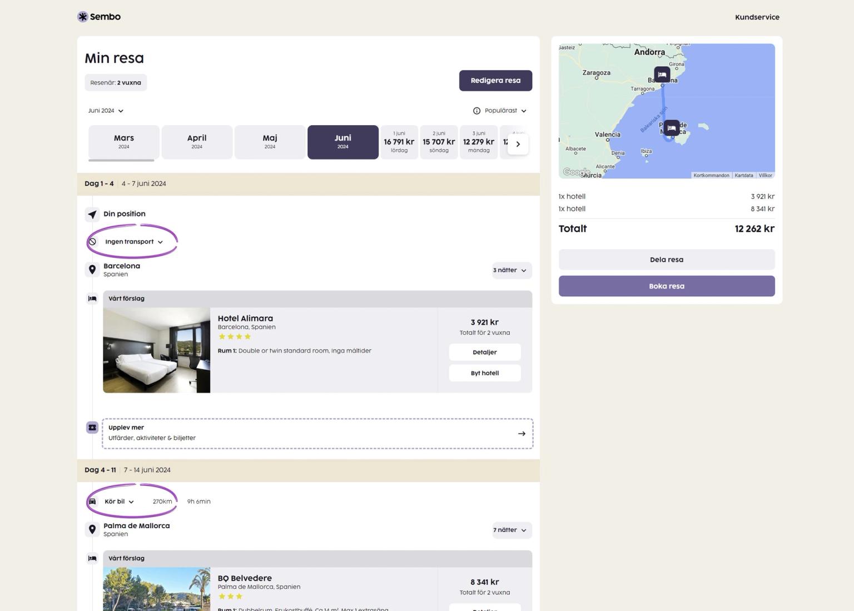Click Dela resa button

(x=667, y=260)
